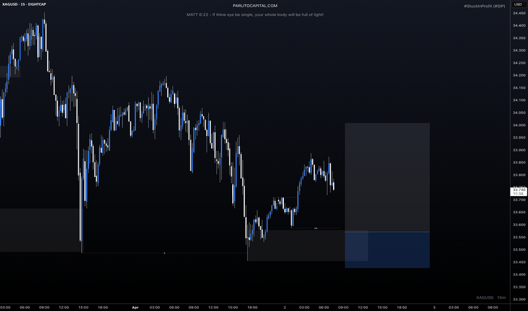Click the 34.100 price axis label
The width and height of the screenshot is (528, 311).
coord(519,100)
